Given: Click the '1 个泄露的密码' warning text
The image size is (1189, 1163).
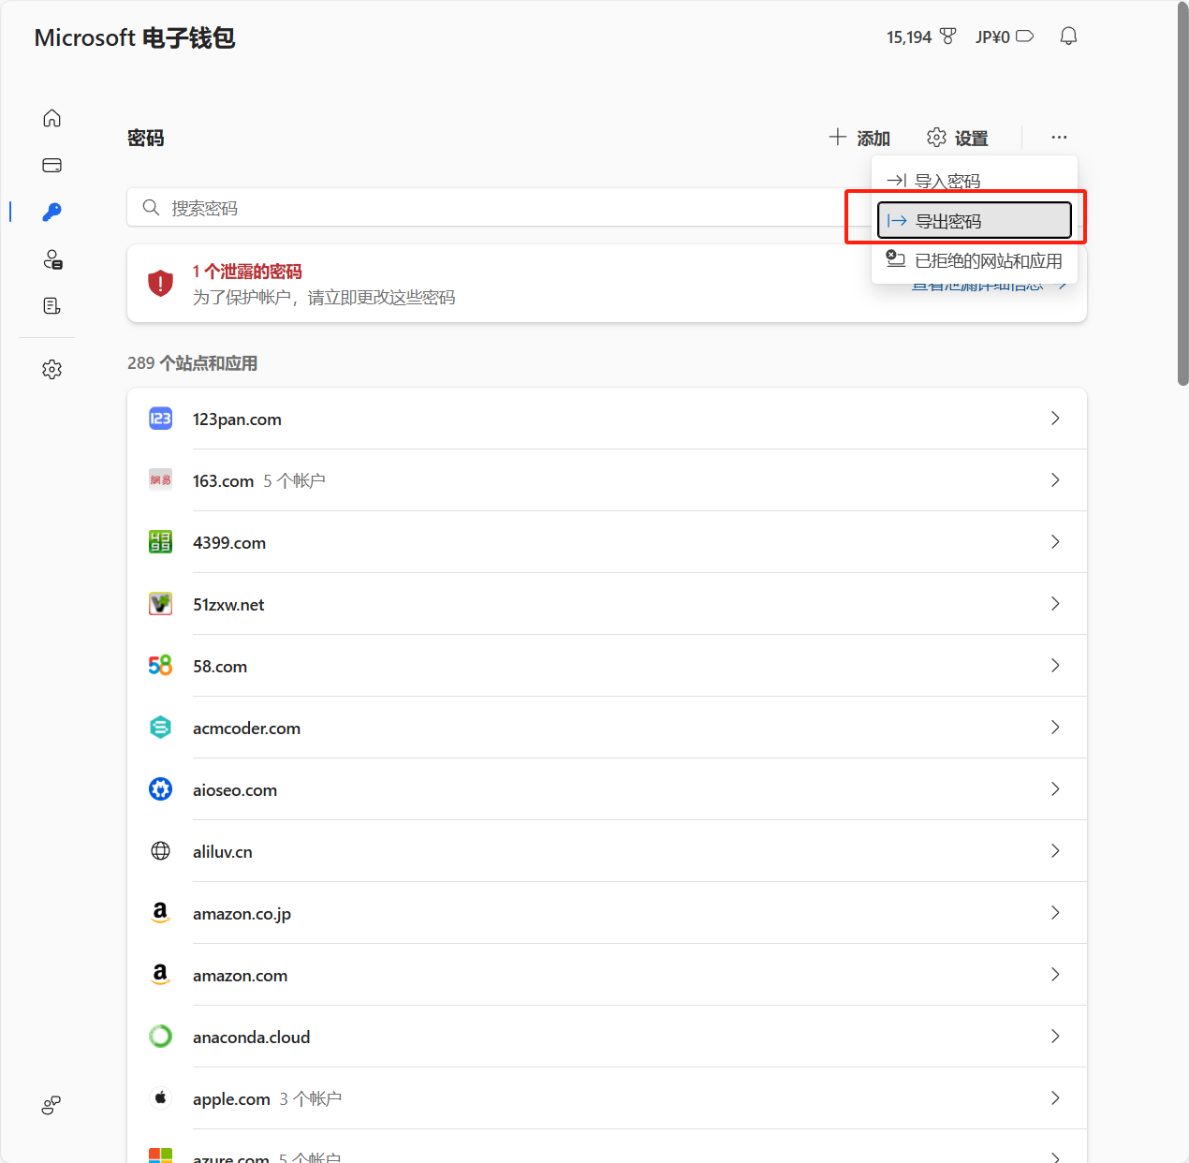Looking at the screenshot, I should (247, 272).
